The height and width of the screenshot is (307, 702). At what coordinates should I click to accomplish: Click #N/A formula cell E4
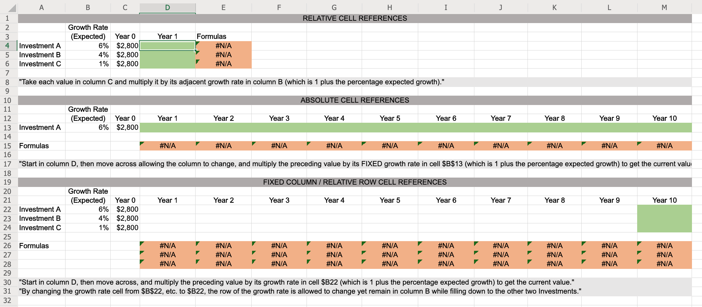click(x=224, y=46)
